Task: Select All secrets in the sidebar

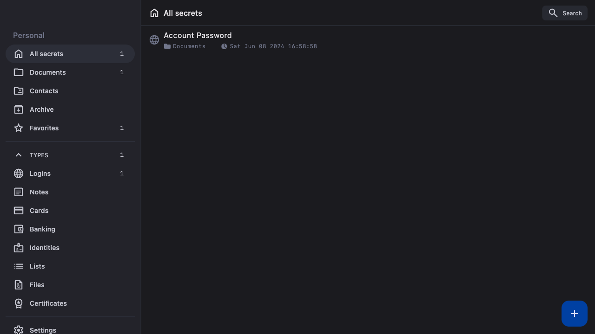Action: [x=46, y=54]
